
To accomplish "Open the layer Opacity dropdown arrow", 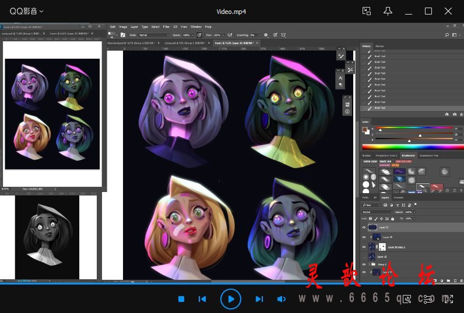I will 414,212.
